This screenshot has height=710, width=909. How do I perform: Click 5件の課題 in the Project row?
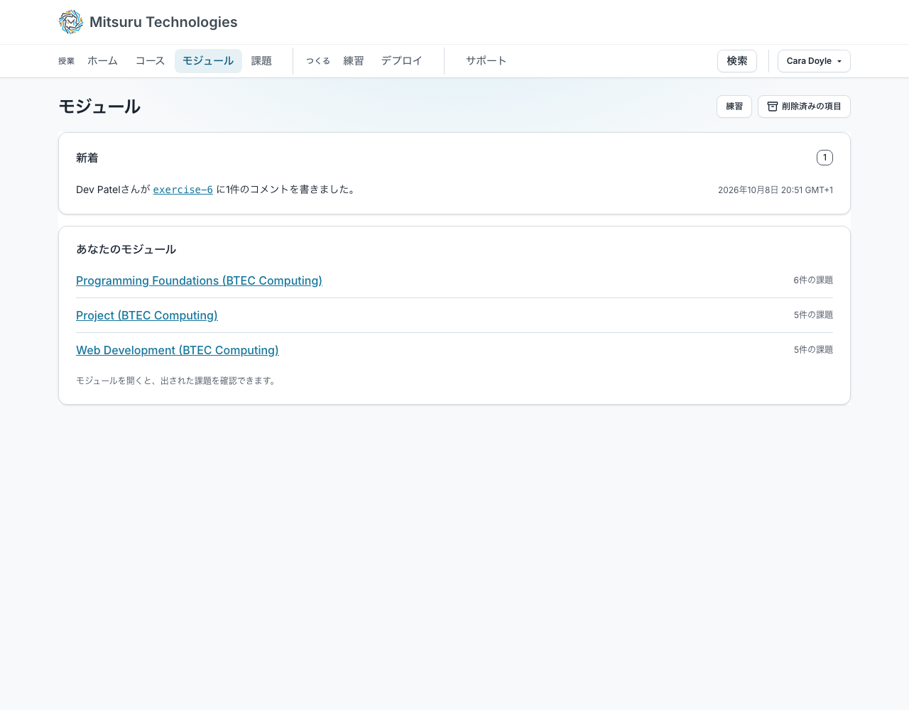(x=813, y=315)
